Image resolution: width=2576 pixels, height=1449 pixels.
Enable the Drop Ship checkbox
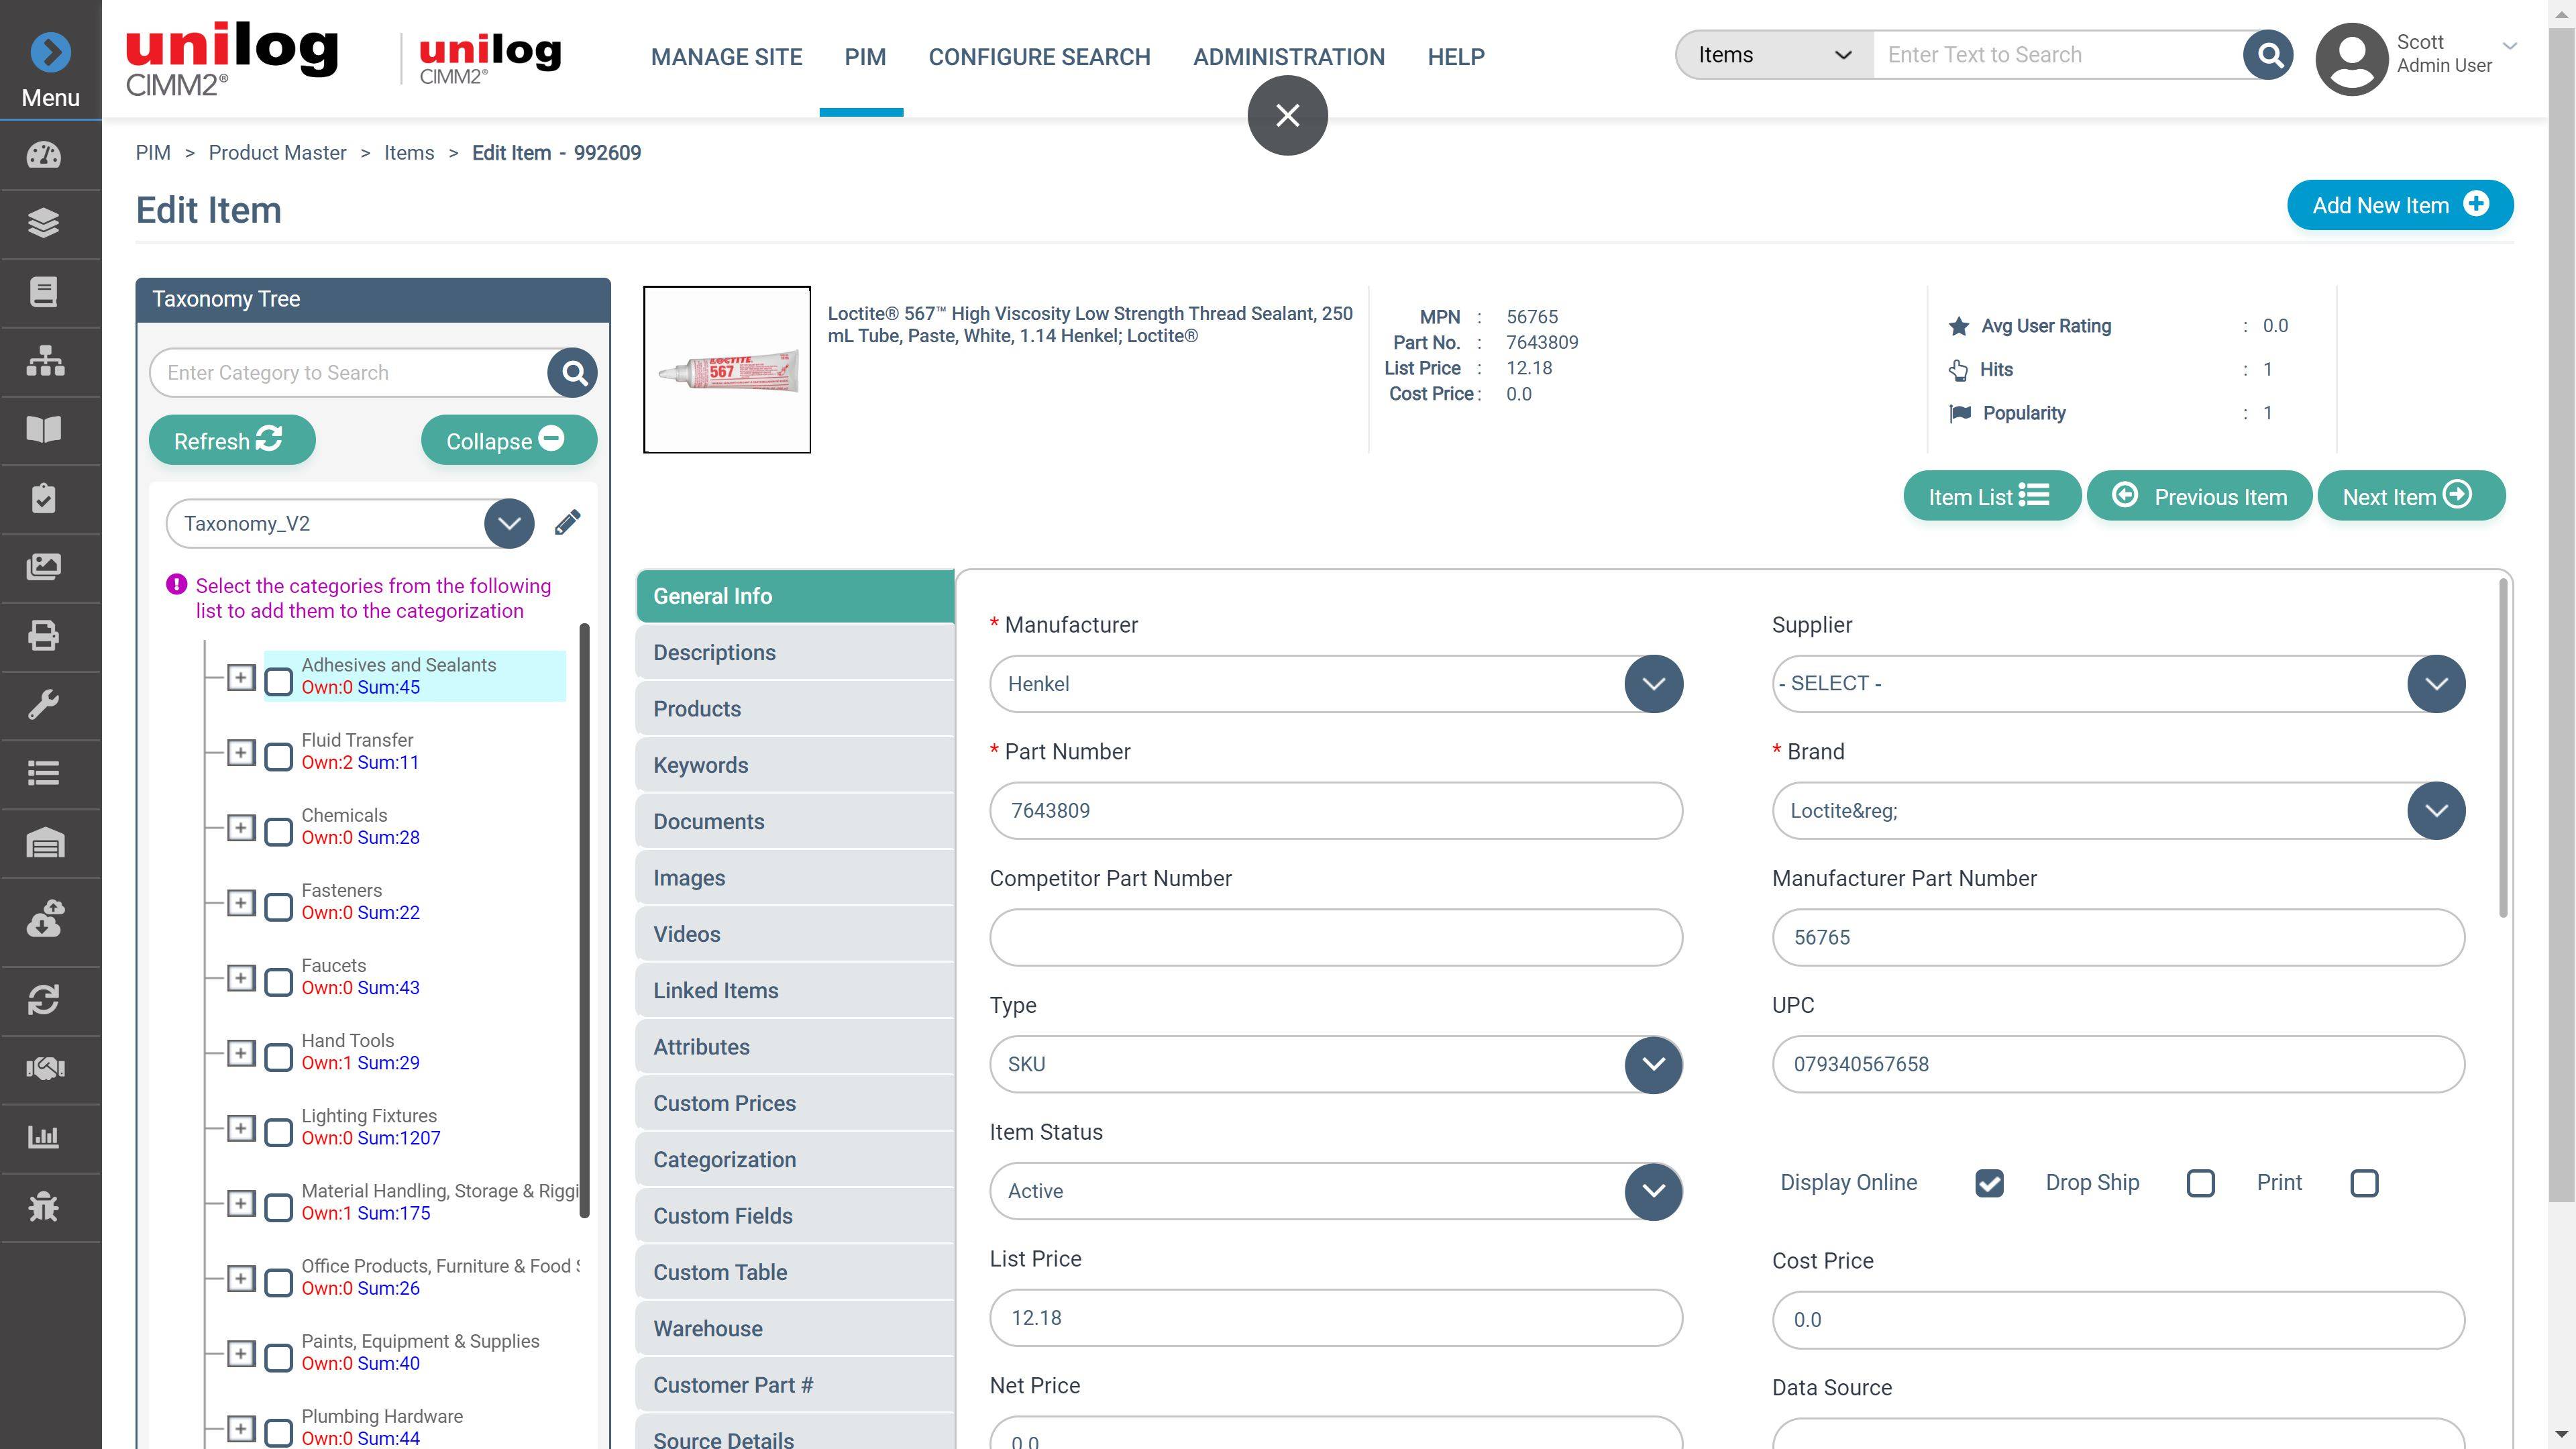pyautogui.click(x=2200, y=1183)
